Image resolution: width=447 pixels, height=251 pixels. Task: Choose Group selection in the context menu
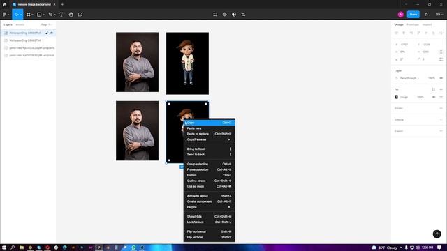coord(209,164)
